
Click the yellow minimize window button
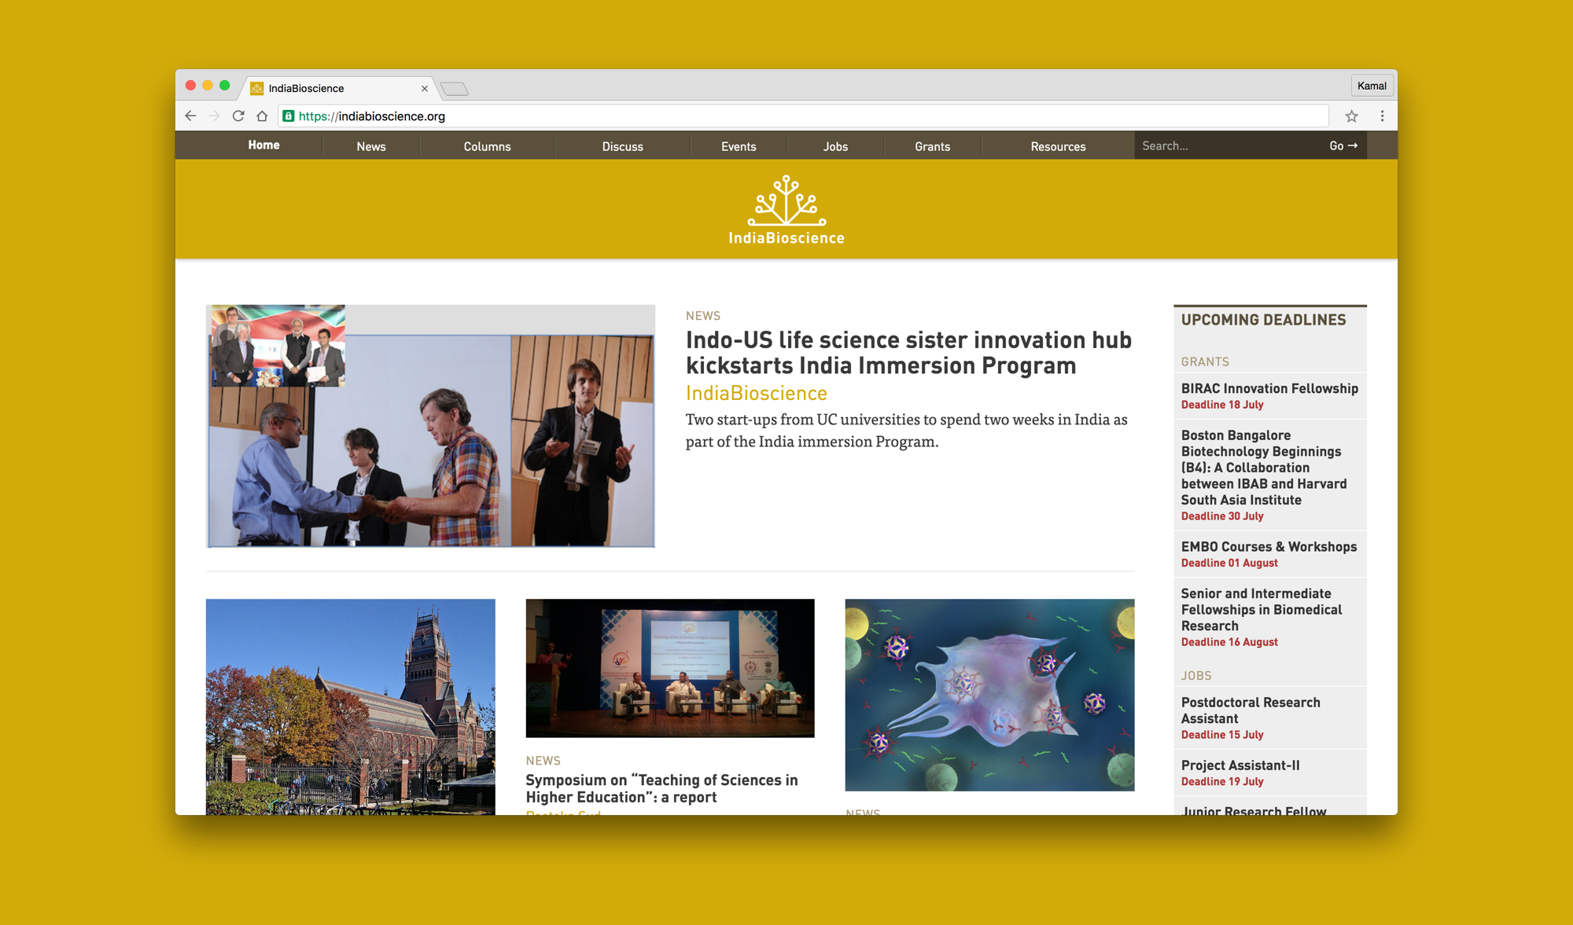coord(208,86)
